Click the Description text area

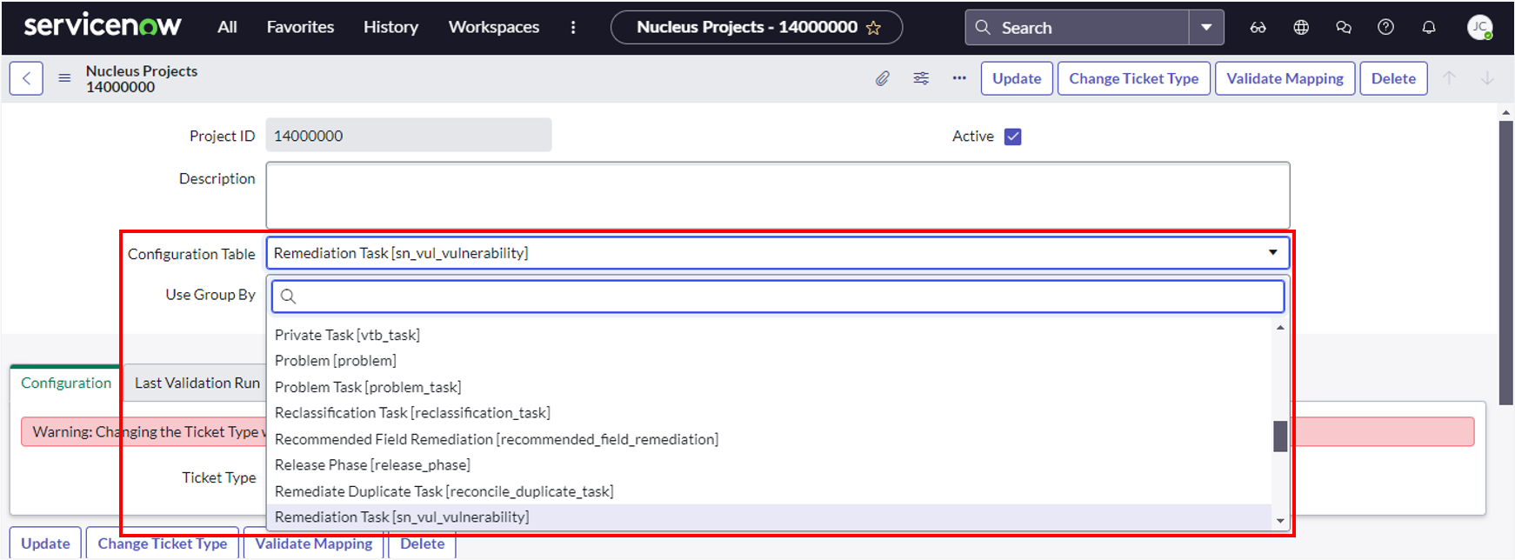[x=778, y=196]
